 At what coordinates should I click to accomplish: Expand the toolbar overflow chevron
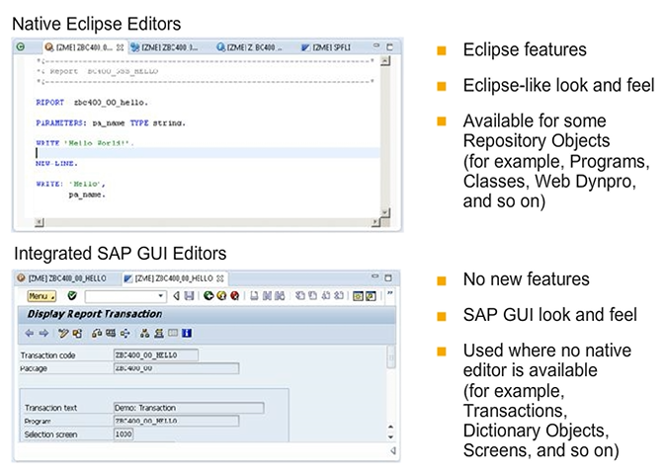pos(389,294)
